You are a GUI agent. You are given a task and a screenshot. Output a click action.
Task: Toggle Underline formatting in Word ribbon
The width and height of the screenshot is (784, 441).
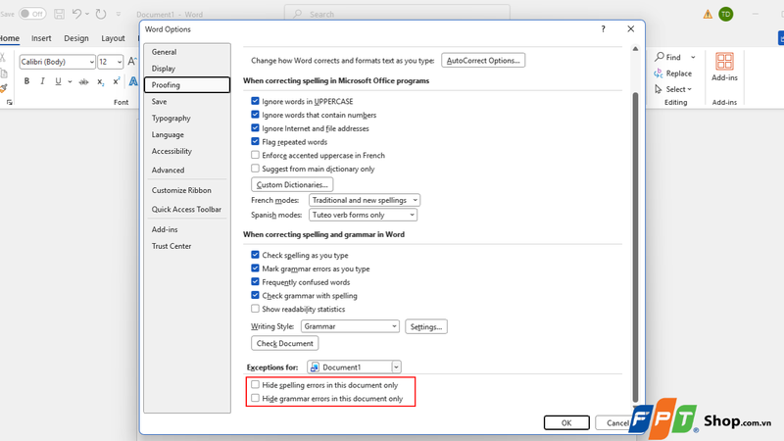click(58, 81)
